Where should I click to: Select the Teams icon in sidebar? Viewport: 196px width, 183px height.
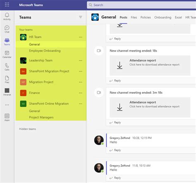coord(7,42)
